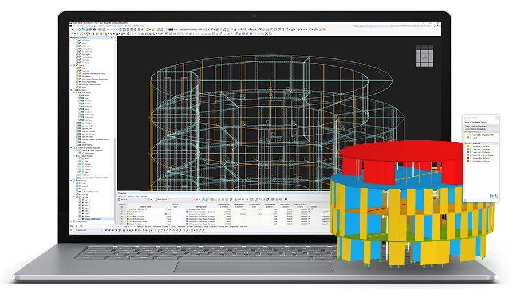
Task: Toggle the Clipping Box checkbox
Action: (77, 54)
